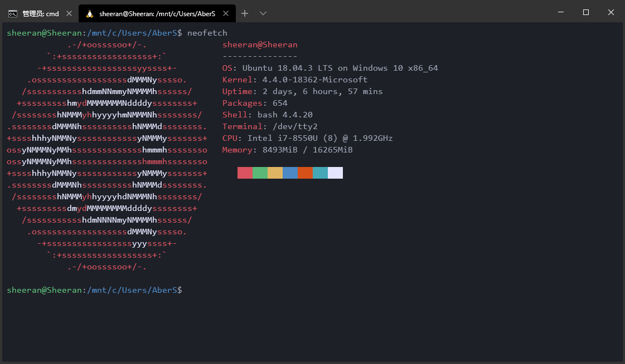Open a new tab with the plus button

click(x=245, y=13)
